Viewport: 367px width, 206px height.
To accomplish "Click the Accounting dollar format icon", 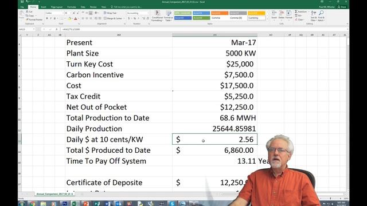I will click(128, 18).
